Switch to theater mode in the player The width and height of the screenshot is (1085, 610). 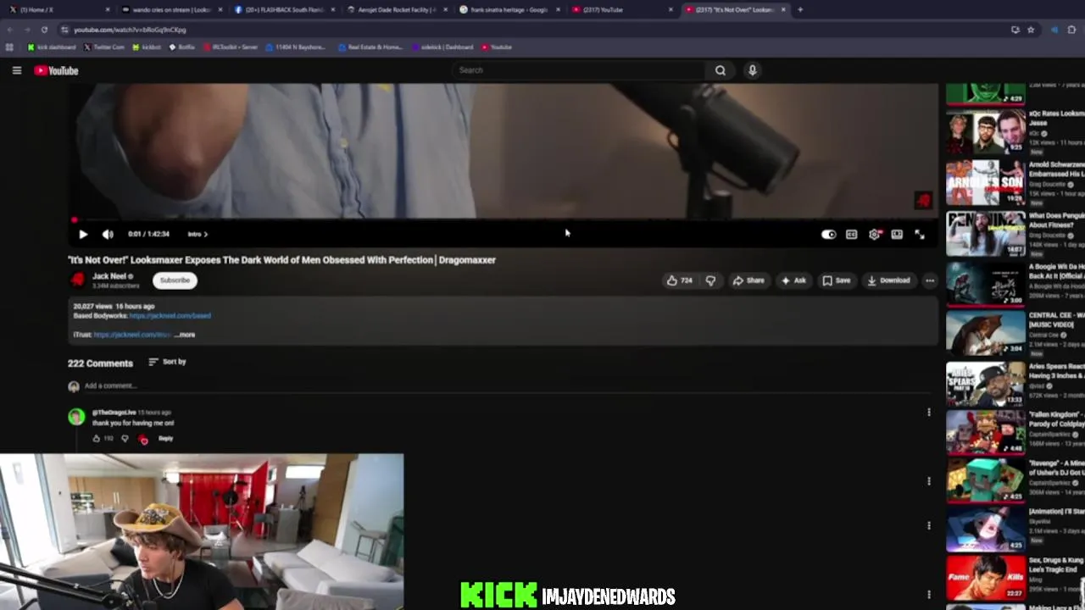click(897, 235)
